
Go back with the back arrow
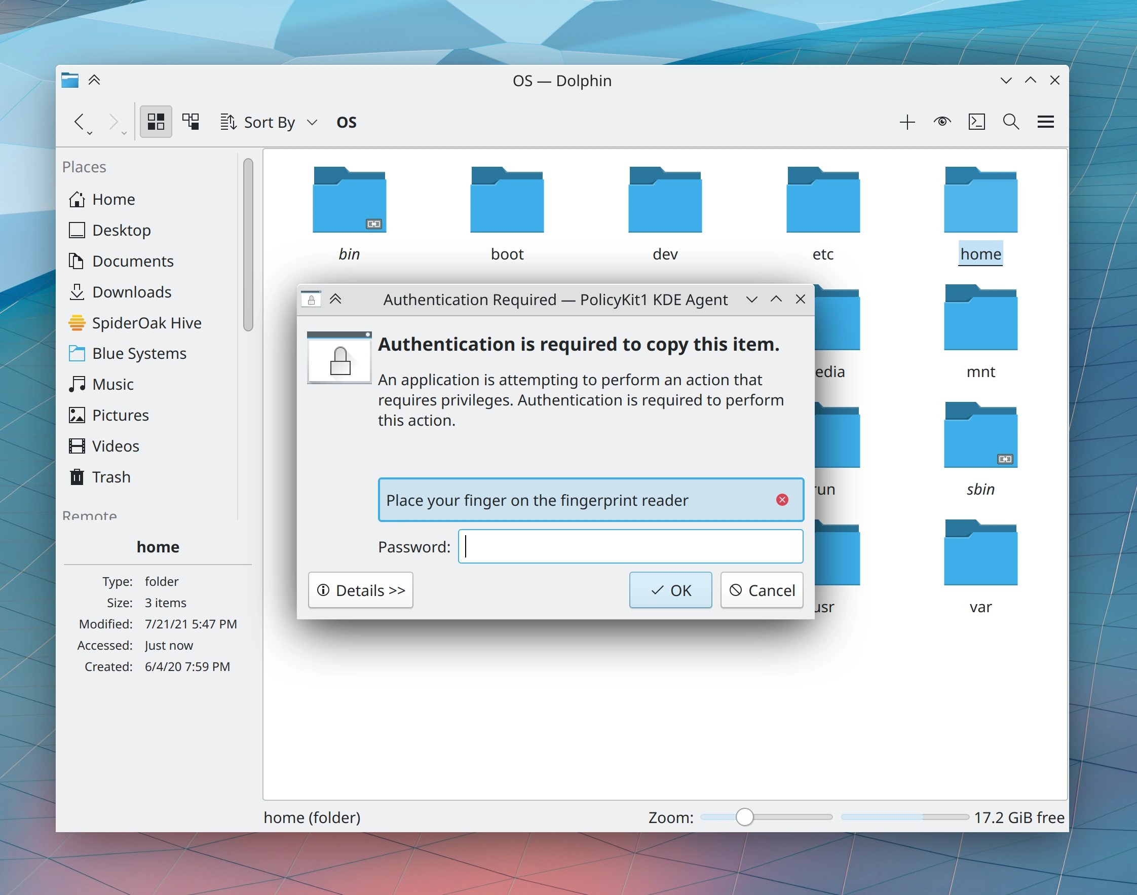coord(79,121)
